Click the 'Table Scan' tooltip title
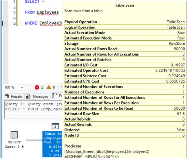 coord(124,5)
